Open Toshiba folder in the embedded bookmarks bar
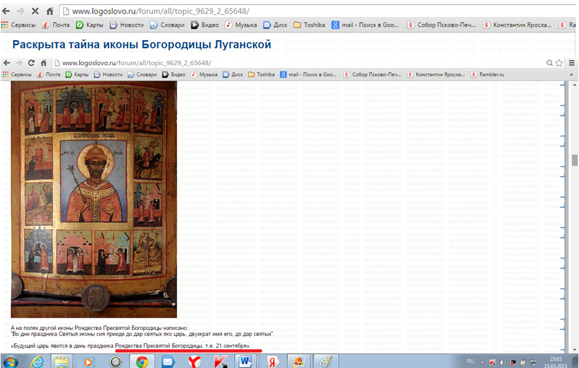This screenshot has width=579, height=368. tap(261, 75)
